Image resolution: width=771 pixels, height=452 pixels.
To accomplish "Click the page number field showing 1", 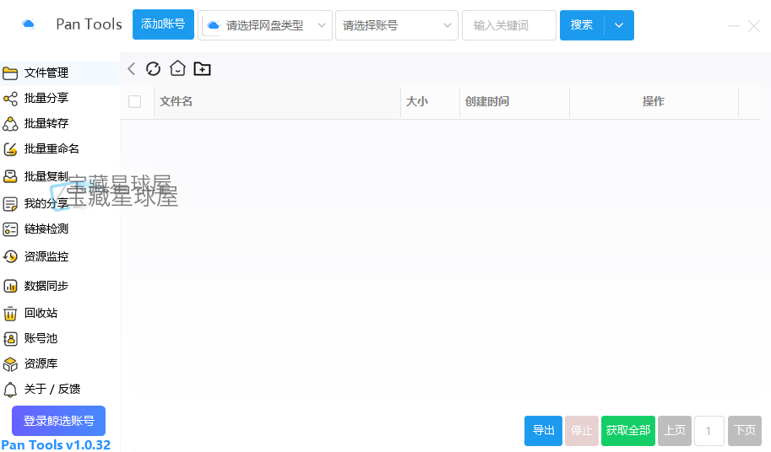I will (709, 430).
